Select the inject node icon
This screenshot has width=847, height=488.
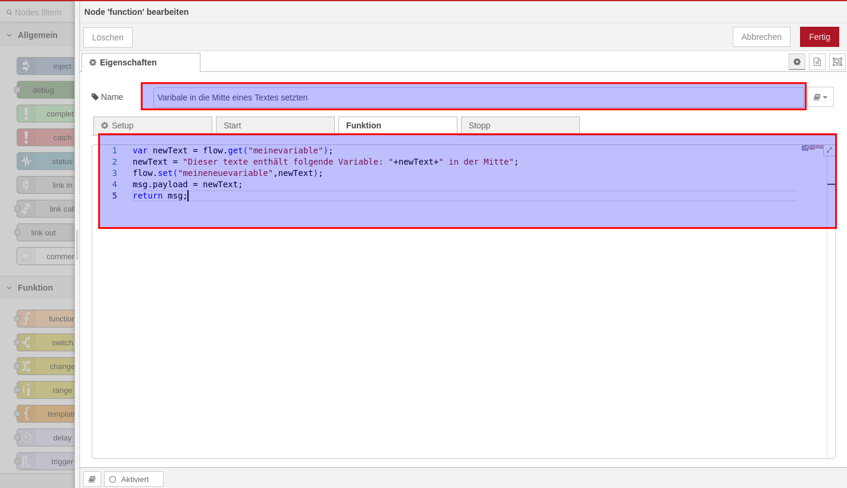(26, 66)
